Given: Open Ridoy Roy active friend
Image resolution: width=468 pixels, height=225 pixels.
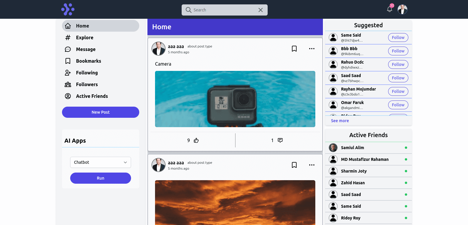Looking at the screenshot, I should pos(369,218).
